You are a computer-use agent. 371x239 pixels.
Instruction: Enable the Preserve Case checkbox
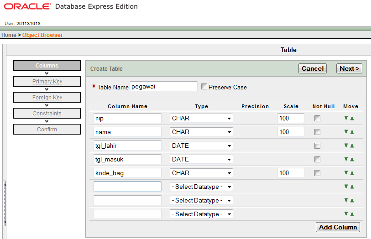(x=204, y=87)
